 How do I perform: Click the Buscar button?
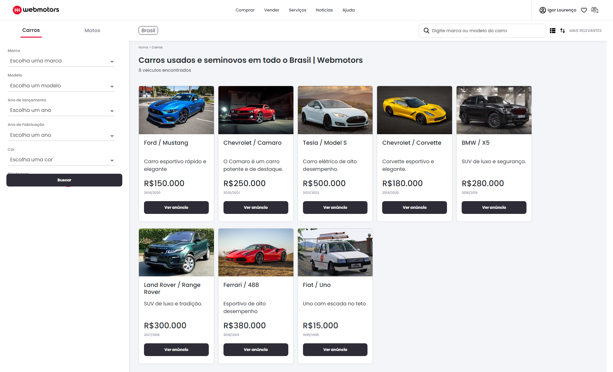tap(64, 180)
